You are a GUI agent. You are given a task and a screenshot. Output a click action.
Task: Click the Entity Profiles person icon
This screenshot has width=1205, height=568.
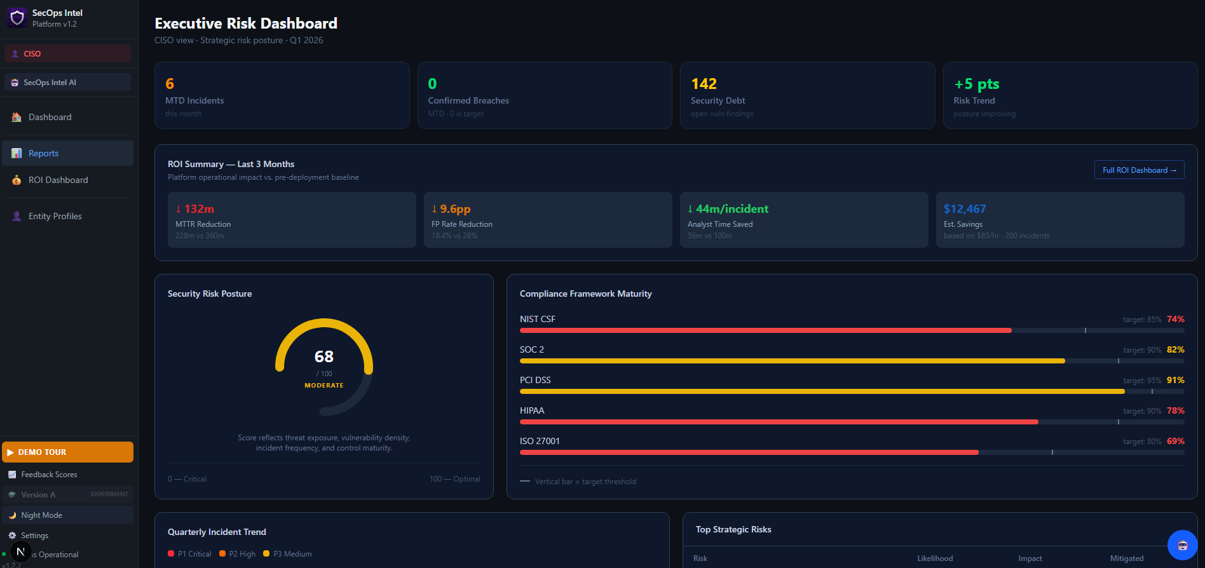[17, 217]
